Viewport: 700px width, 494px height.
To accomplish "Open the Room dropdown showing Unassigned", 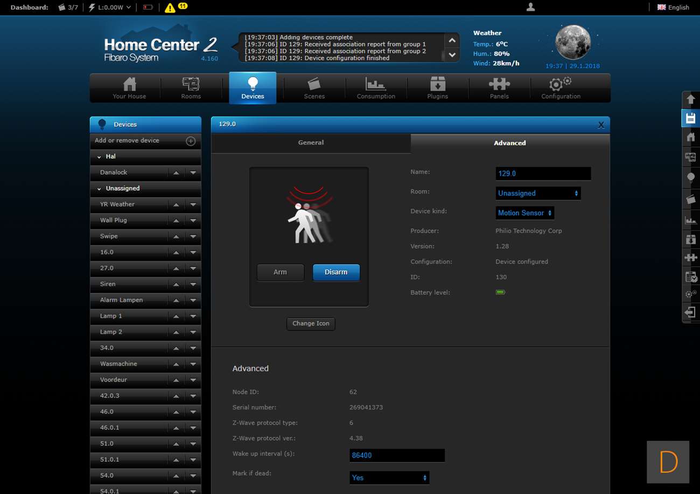I will (x=538, y=193).
